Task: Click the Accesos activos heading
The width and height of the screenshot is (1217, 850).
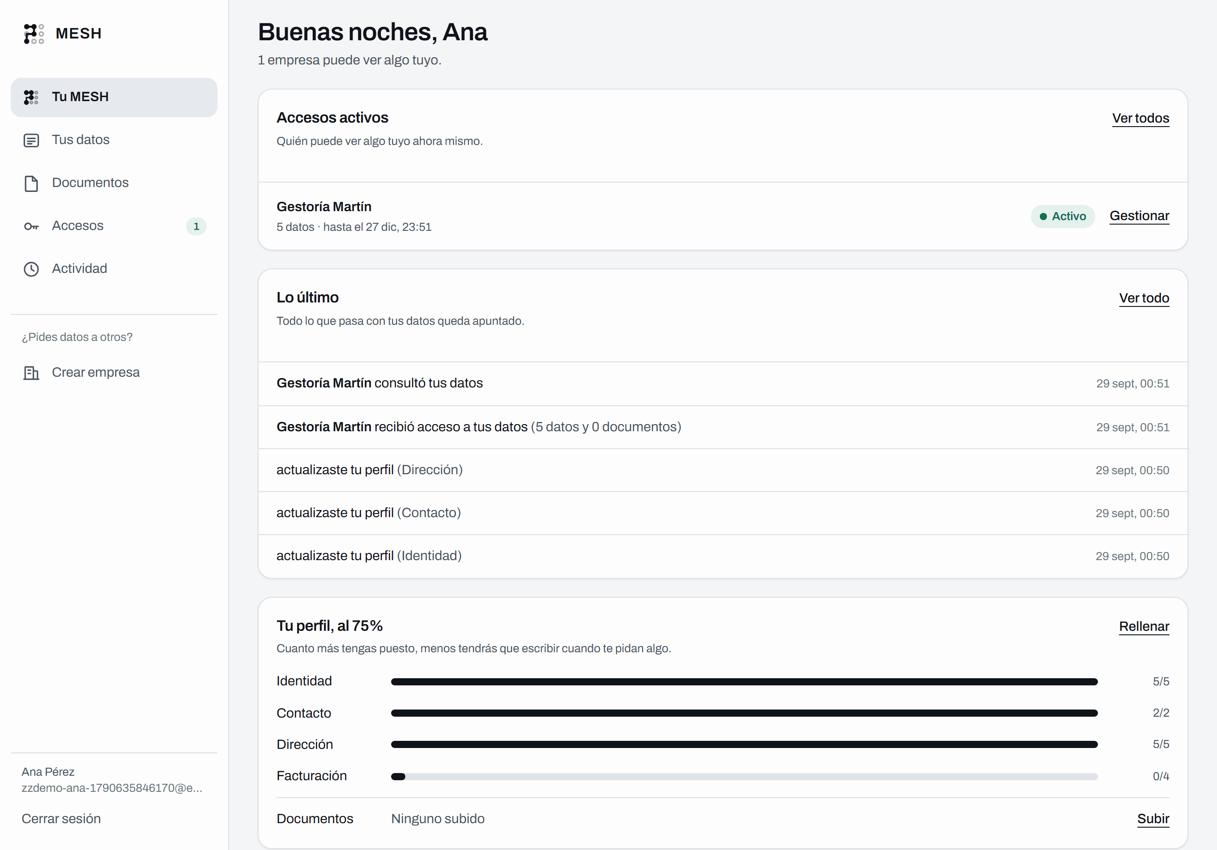Action: [x=332, y=118]
